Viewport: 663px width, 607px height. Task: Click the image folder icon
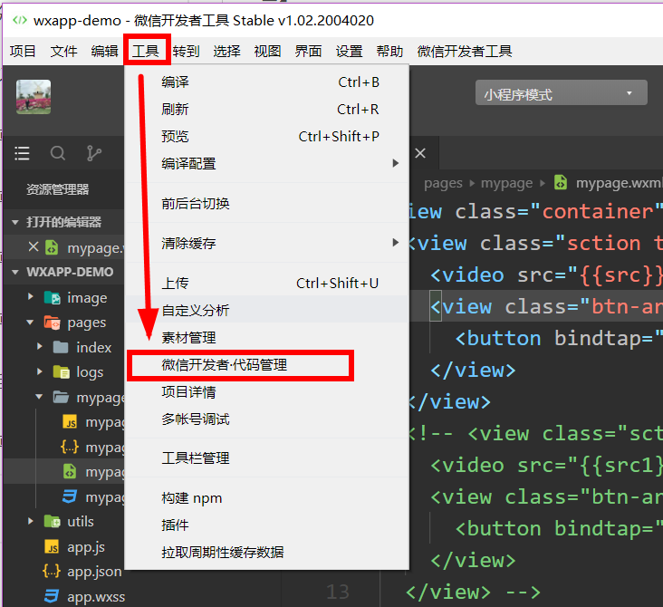pos(53,298)
